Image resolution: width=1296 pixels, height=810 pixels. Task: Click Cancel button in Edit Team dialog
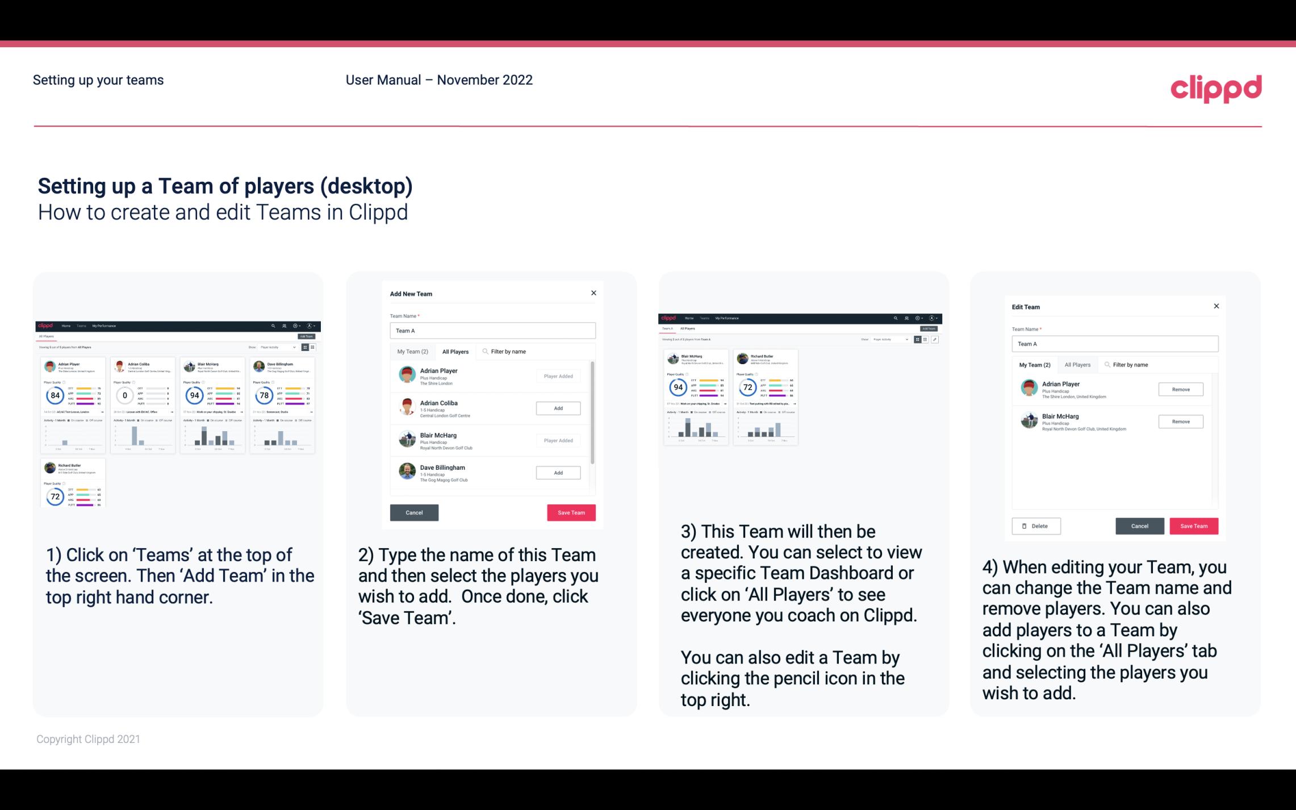tap(1139, 525)
